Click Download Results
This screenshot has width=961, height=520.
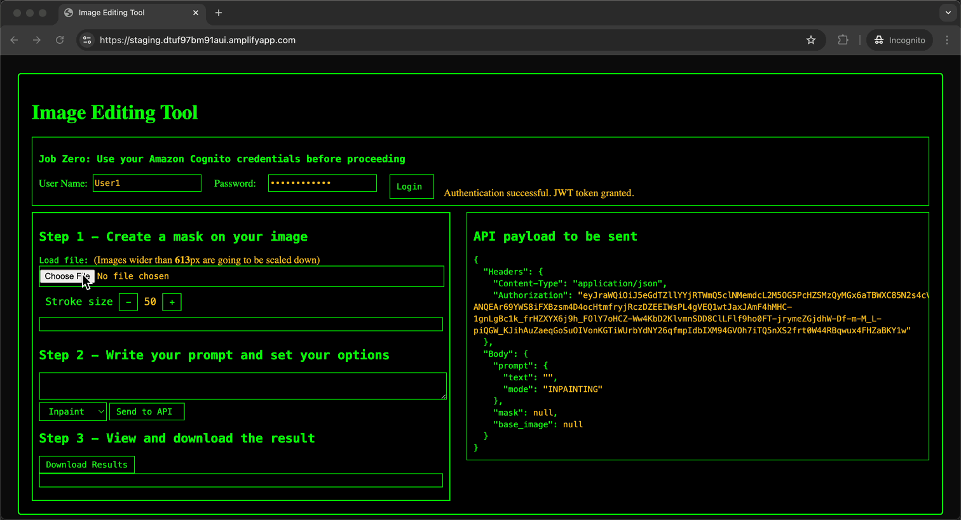click(86, 464)
